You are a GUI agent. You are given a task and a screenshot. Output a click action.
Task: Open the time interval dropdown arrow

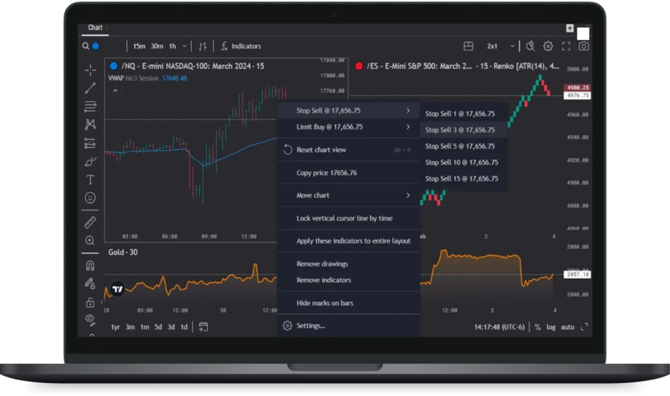click(x=184, y=46)
